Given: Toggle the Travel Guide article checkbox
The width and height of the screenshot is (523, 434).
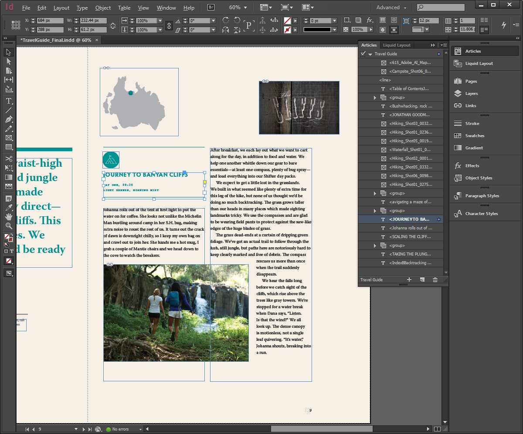Looking at the screenshot, I should [x=363, y=53].
